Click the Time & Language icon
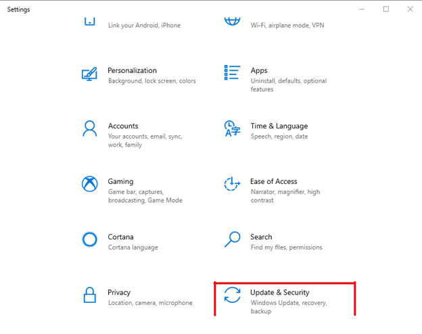422x334 pixels. click(232, 128)
